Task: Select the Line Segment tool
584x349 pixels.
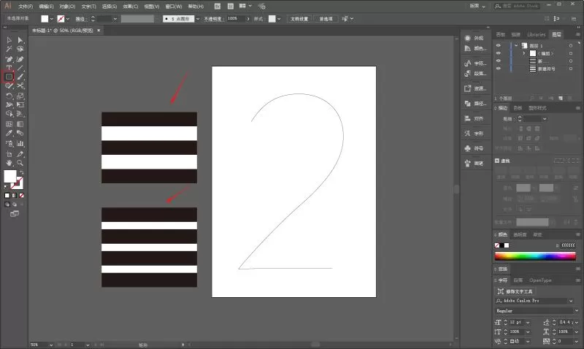Action: coord(20,68)
